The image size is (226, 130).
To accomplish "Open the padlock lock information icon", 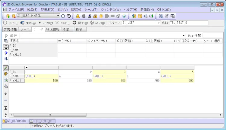I will (x=95, y=16).
